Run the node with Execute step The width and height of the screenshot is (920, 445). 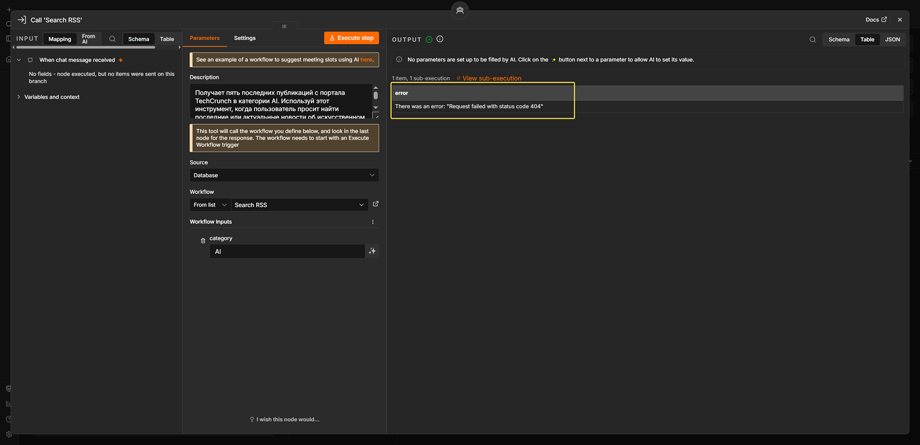coord(352,38)
